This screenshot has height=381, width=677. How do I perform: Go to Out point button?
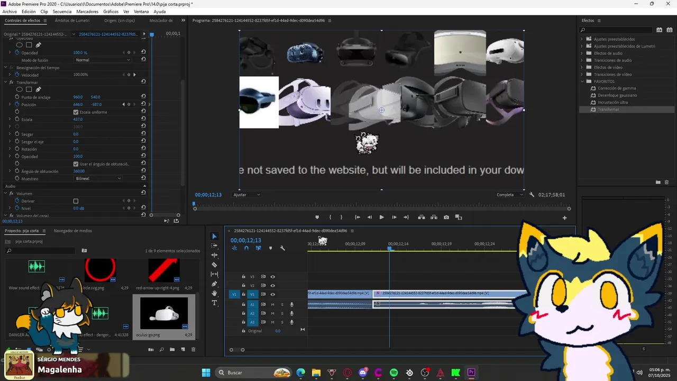[406, 217]
